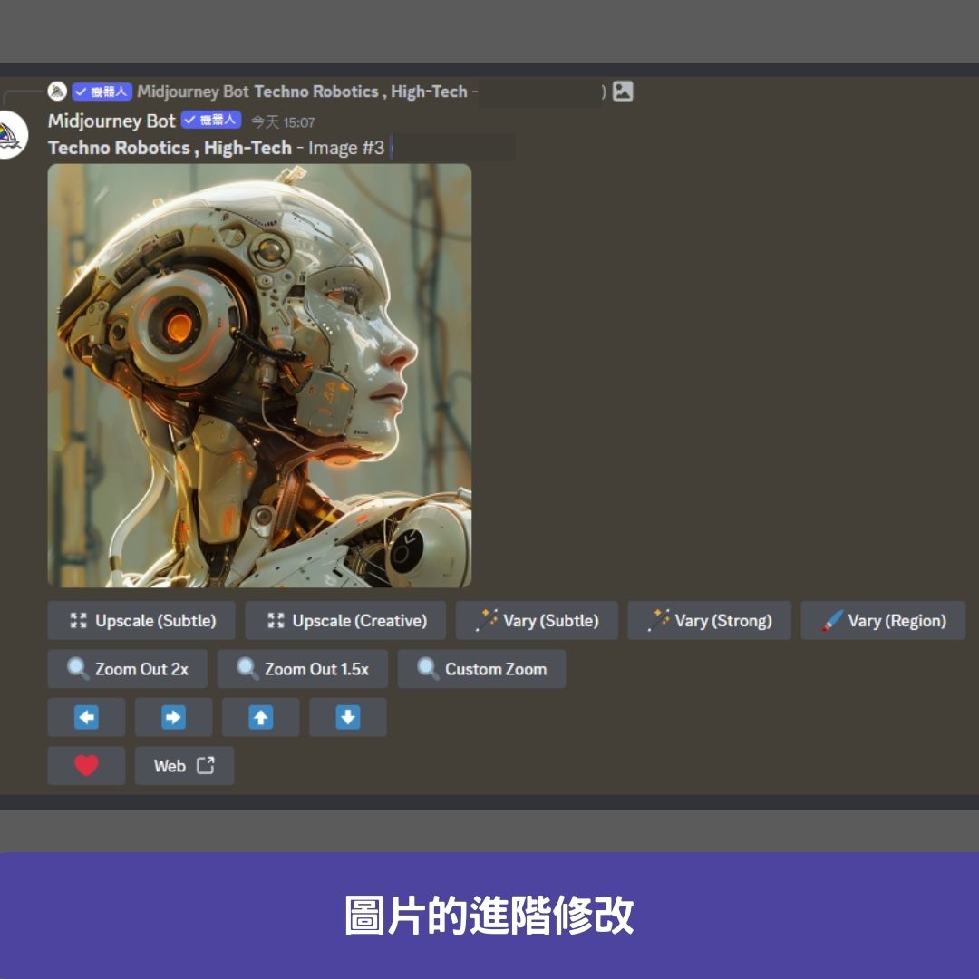Choose Vary (Subtle) for the image
Viewport: 979px width, 979px height.
(x=537, y=621)
